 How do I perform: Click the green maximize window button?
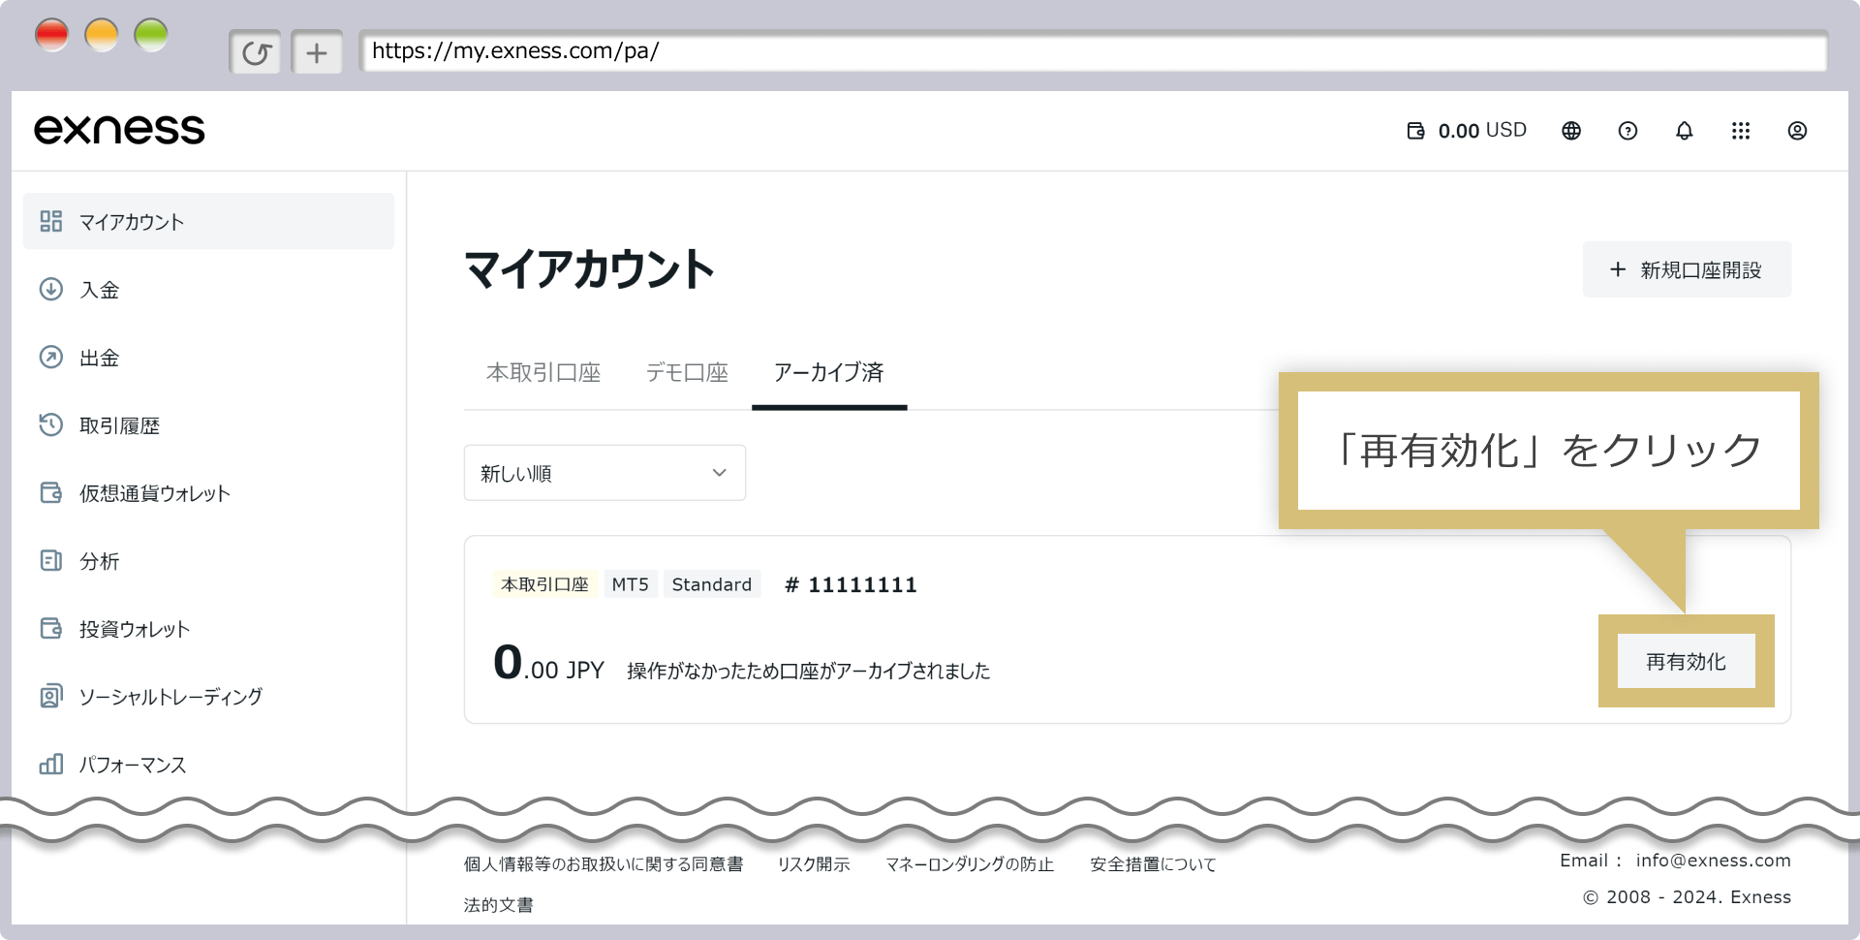151,35
